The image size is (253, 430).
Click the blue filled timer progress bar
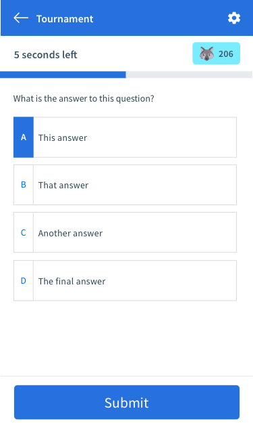(63, 74)
